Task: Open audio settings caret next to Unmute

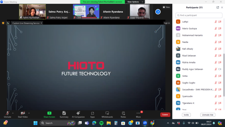Action: click(x=13, y=113)
